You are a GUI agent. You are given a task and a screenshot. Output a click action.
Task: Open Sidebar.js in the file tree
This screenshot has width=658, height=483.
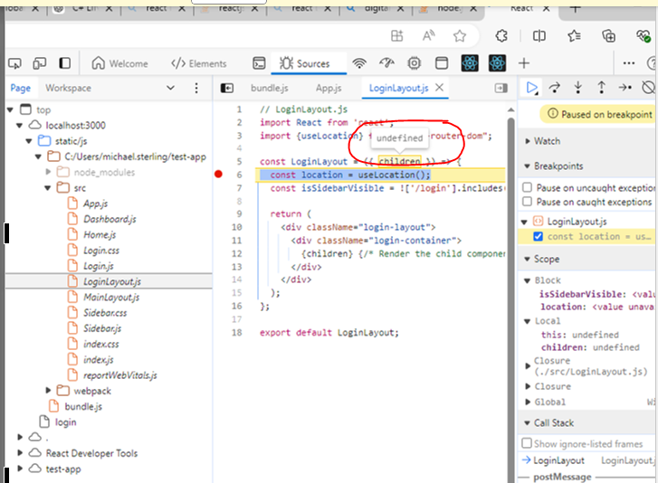click(x=102, y=328)
